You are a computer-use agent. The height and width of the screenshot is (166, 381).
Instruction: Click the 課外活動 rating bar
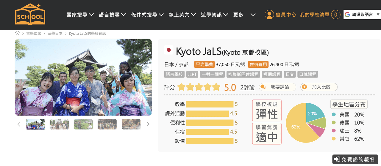(207, 113)
